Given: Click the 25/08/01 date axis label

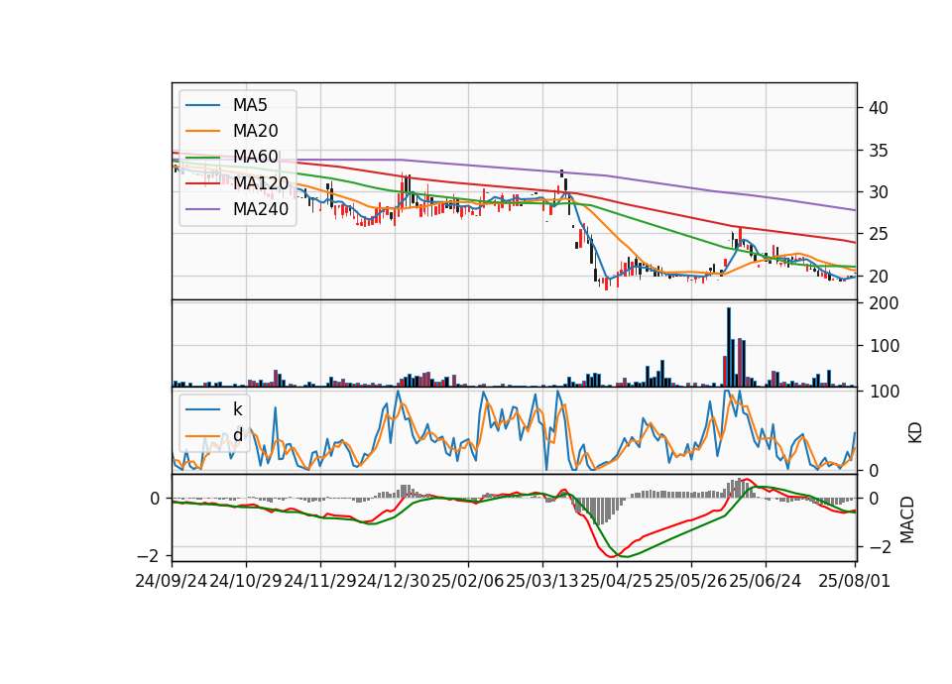Looking at the screenshot, I should point(854,581).
